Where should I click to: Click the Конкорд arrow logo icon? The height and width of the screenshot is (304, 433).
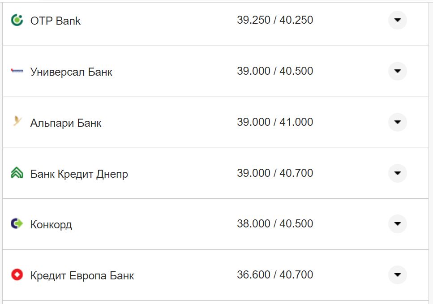tap(17, 223)
